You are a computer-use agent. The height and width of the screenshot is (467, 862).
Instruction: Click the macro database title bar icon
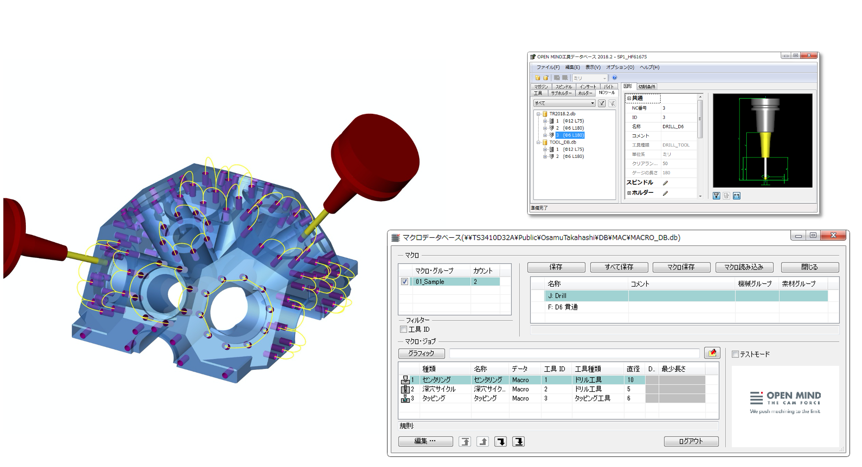[x=396, y=237]
